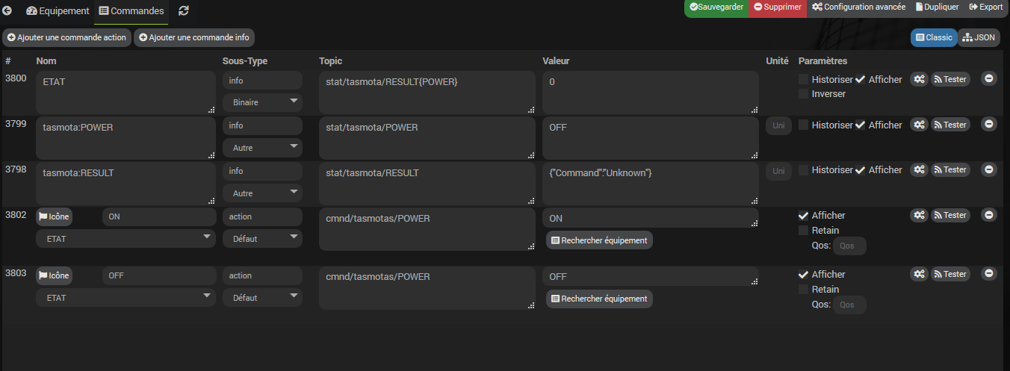This screenshot has width=1010, height=371.
Task: Click the gears icon for the ON command
Action: [919, 215]
